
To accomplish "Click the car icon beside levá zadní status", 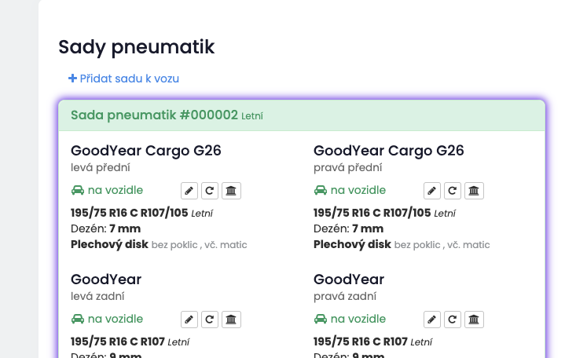I will 78,319.
